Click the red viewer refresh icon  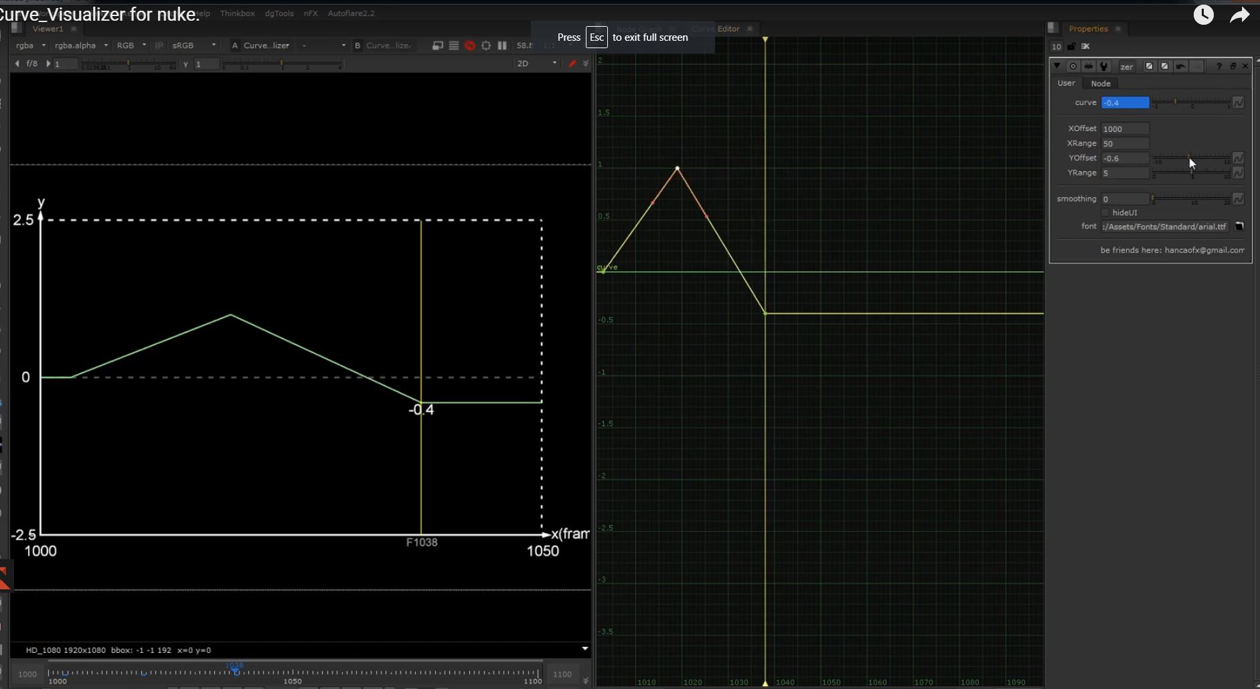[469, 45]
